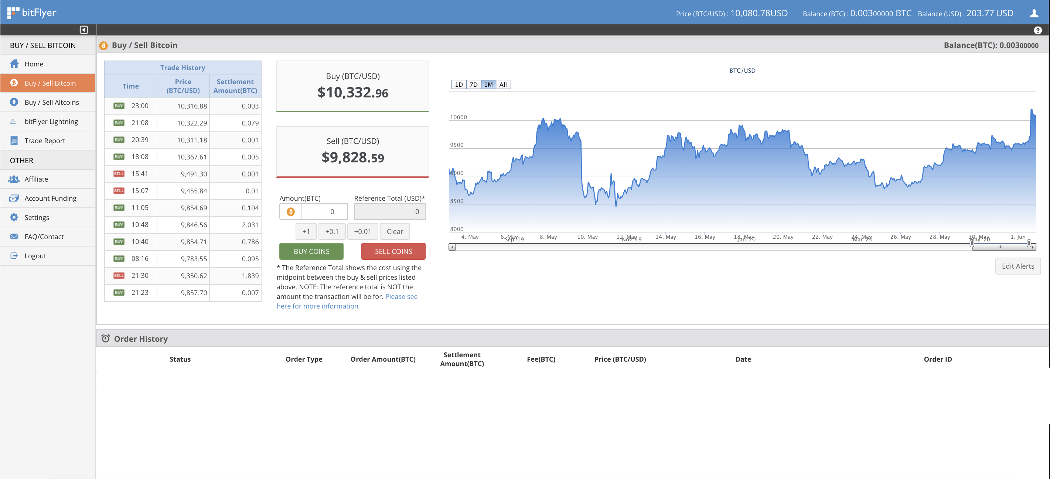Click the Home house icon
This screenshot has height=479, width=1050.
pos(14,63)
